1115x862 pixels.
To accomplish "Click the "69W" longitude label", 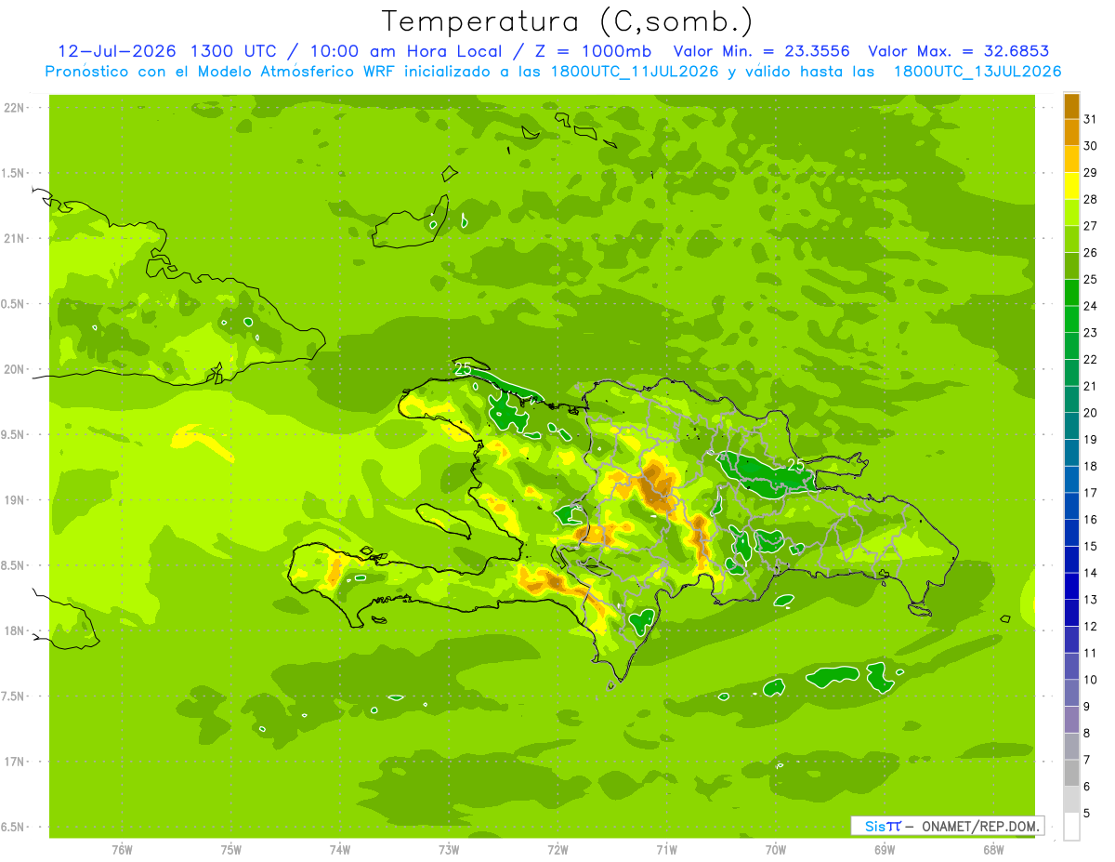I will [885, 850].
